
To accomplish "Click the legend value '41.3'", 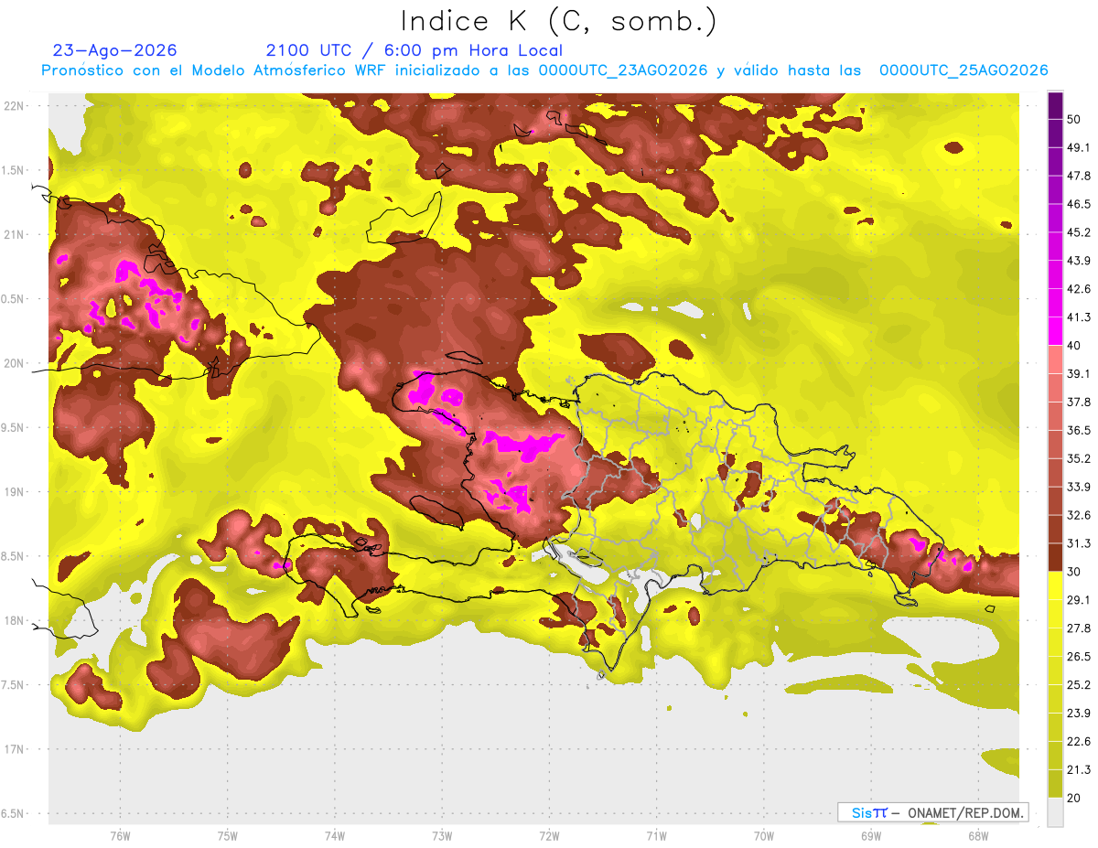I will [x=1079, y=317].
